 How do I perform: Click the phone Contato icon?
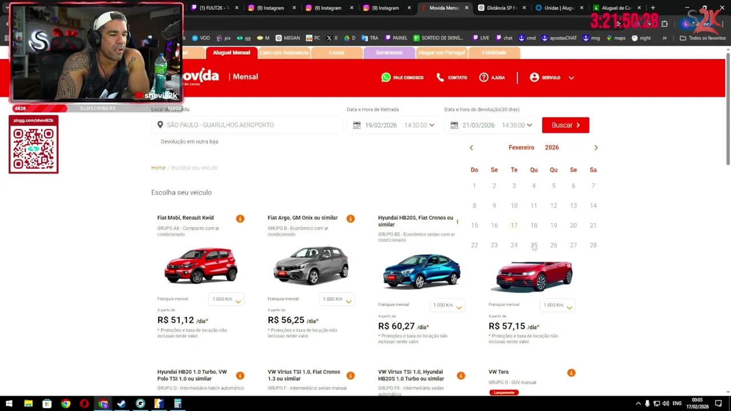pos(440,77)
